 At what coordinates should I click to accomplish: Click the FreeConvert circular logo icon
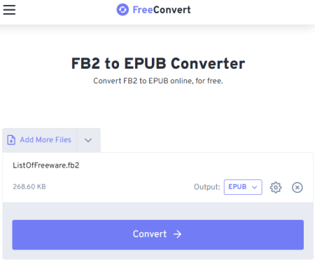coord(122,10)
